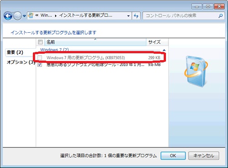Close the window with the red X
This screenshot has width=228, height=168.
[x=219, y=6]
